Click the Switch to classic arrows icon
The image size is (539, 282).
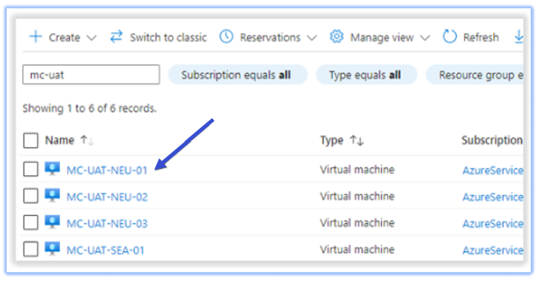tap(116, 37)
